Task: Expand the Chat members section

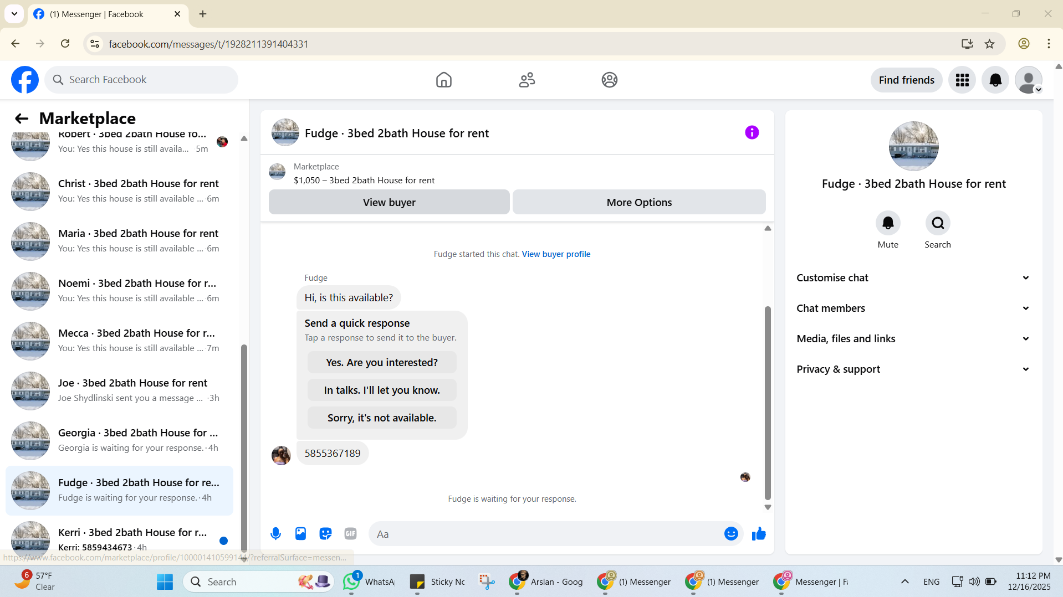Action: click(913, 308)
